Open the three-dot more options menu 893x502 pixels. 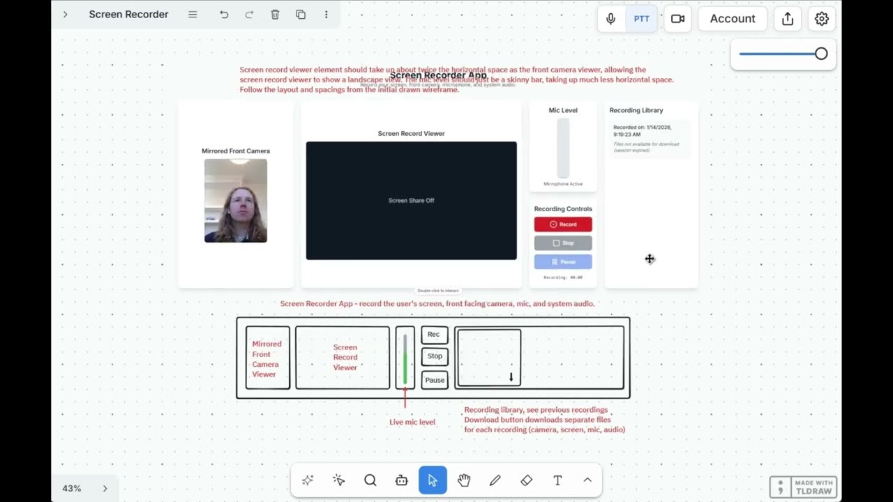click(x=326, y=14)
